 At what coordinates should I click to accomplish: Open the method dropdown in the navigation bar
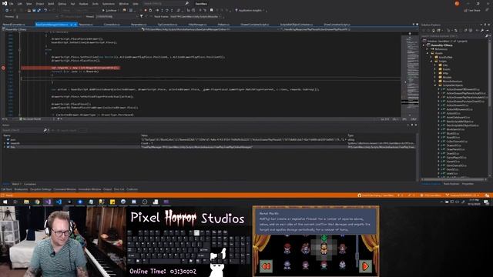(348, 29)
